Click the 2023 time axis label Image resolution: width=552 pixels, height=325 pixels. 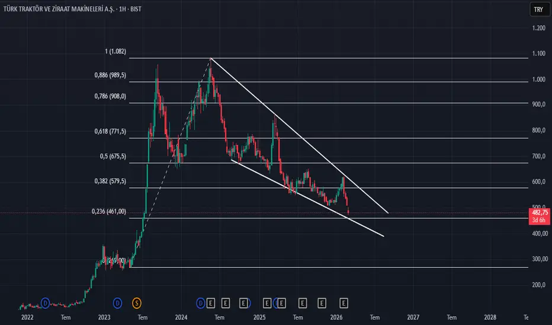(x=104, y=317)
